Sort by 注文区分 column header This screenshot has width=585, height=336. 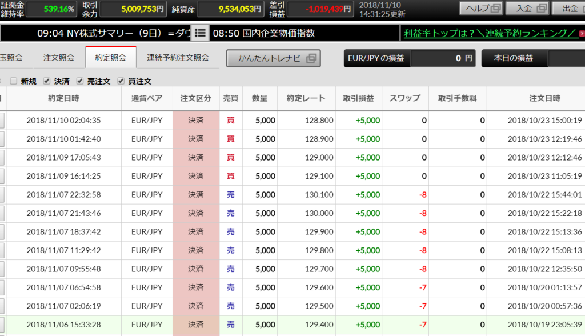tap(196, 98)
